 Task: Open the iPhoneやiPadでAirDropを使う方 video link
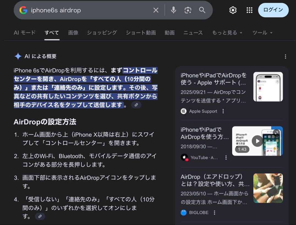click(205, 133)
